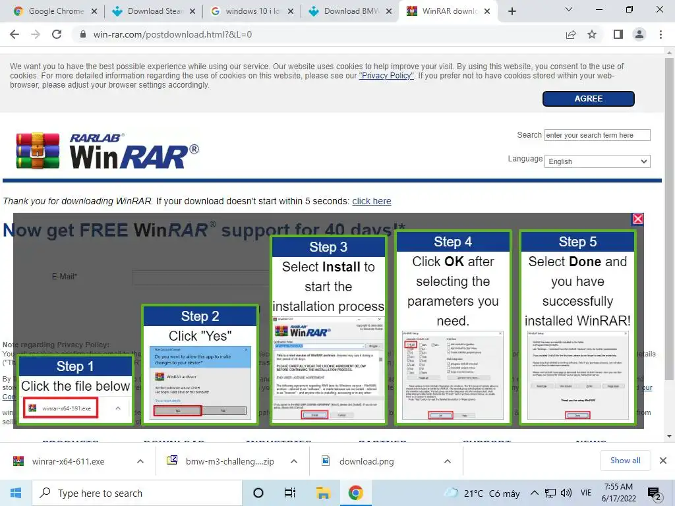This screenshot has width=675, height=506.
Task: Click the page vertical scrollbar
Action: click(x=669, y=219)
